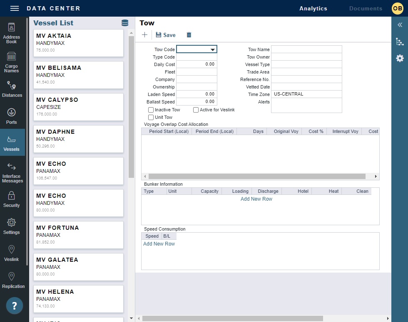The height and width of the screenshot is (322, 408).
Task: Select the MV CALYPSO vessel card
Action: point(78,107)
